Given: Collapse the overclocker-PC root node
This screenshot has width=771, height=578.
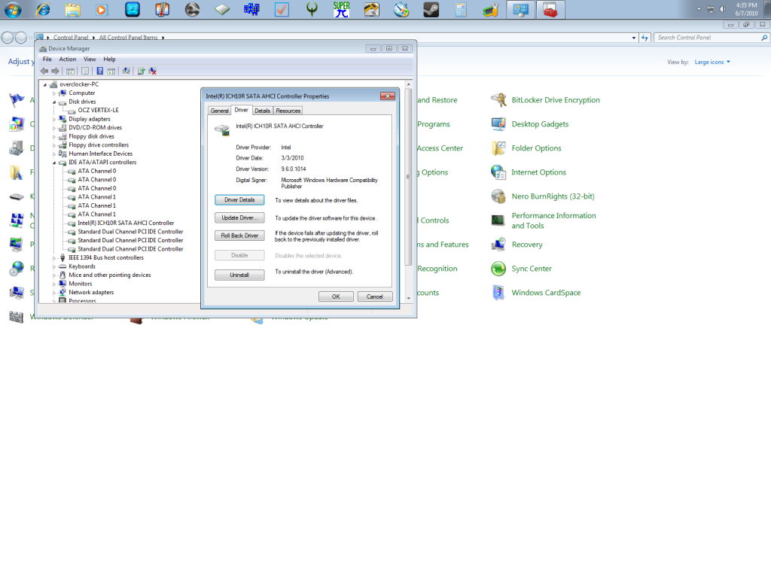Looking at the screenshot, I should 45,84.
